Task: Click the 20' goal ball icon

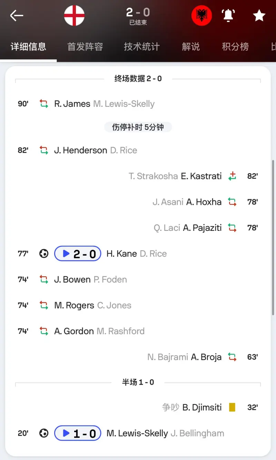Action: tap(44, 433)
